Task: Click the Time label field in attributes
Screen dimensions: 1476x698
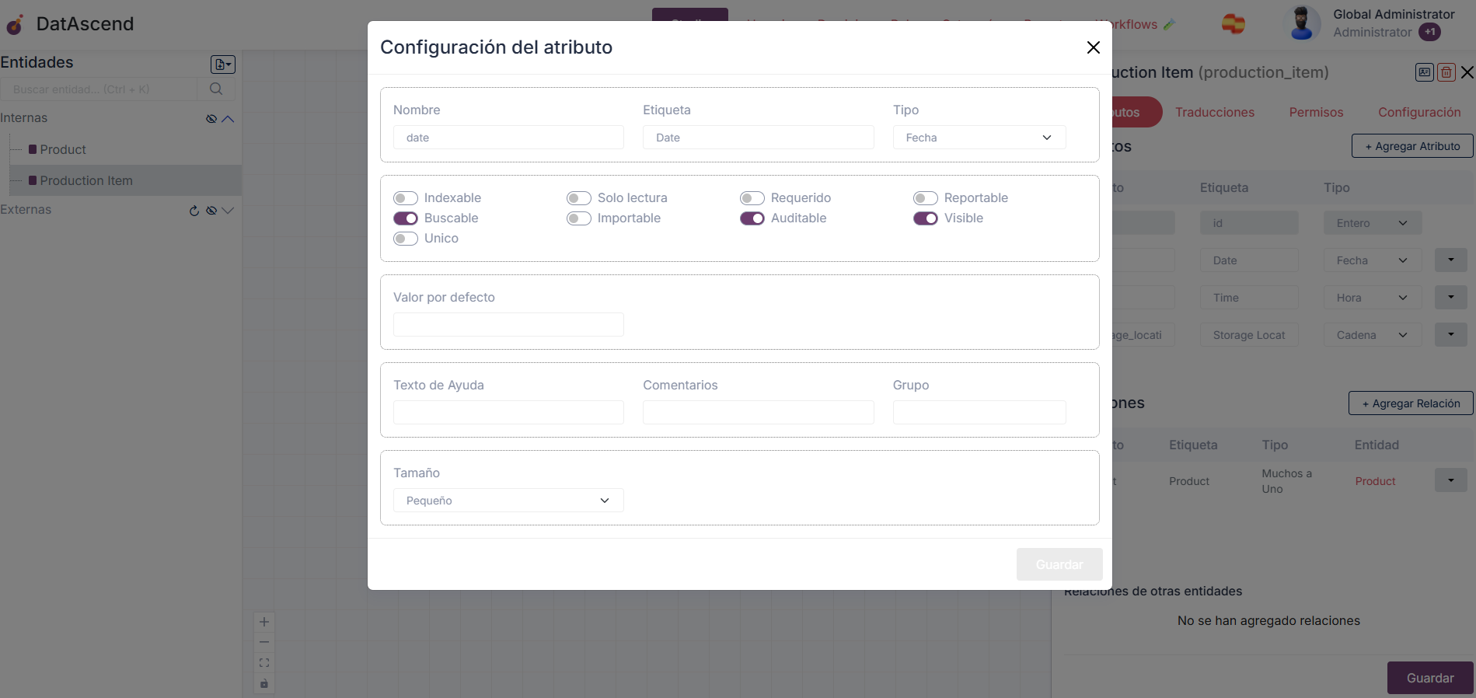Action: (1249, 298)
